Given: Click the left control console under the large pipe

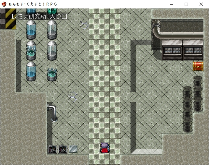Looking at the screenshot, I should [172, 50].
